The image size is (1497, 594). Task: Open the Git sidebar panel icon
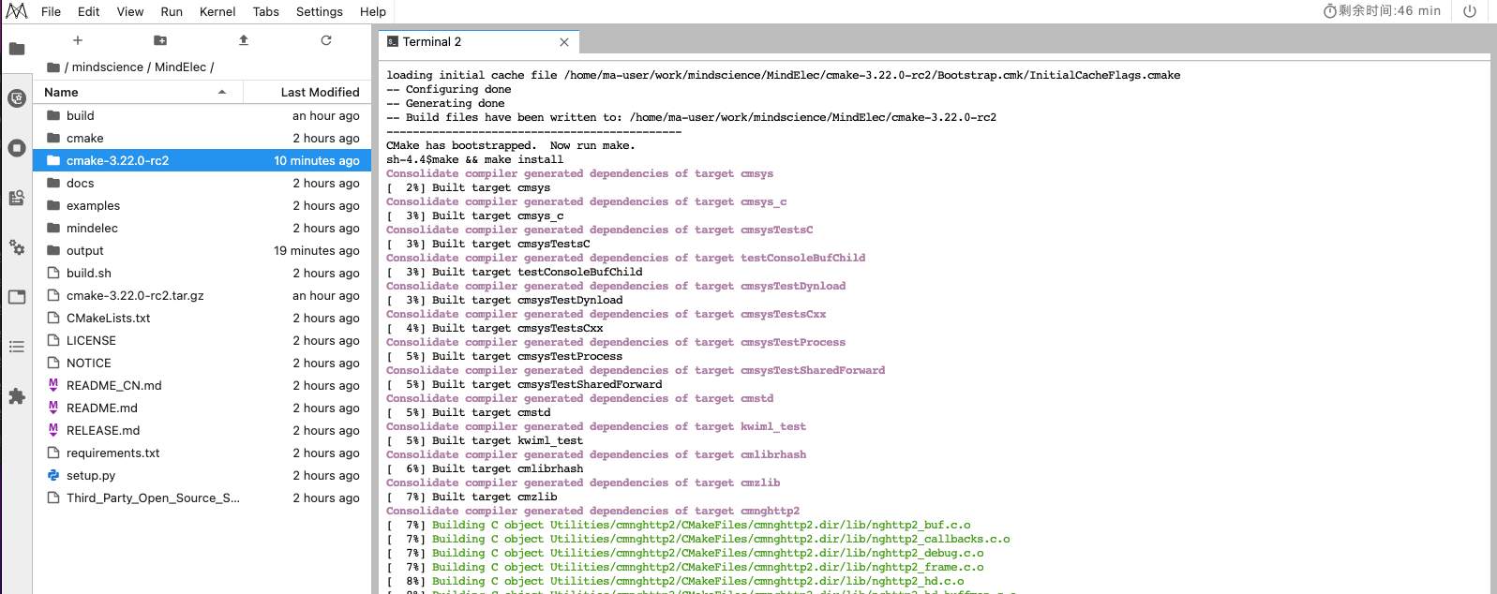click(x=17, y=98)
